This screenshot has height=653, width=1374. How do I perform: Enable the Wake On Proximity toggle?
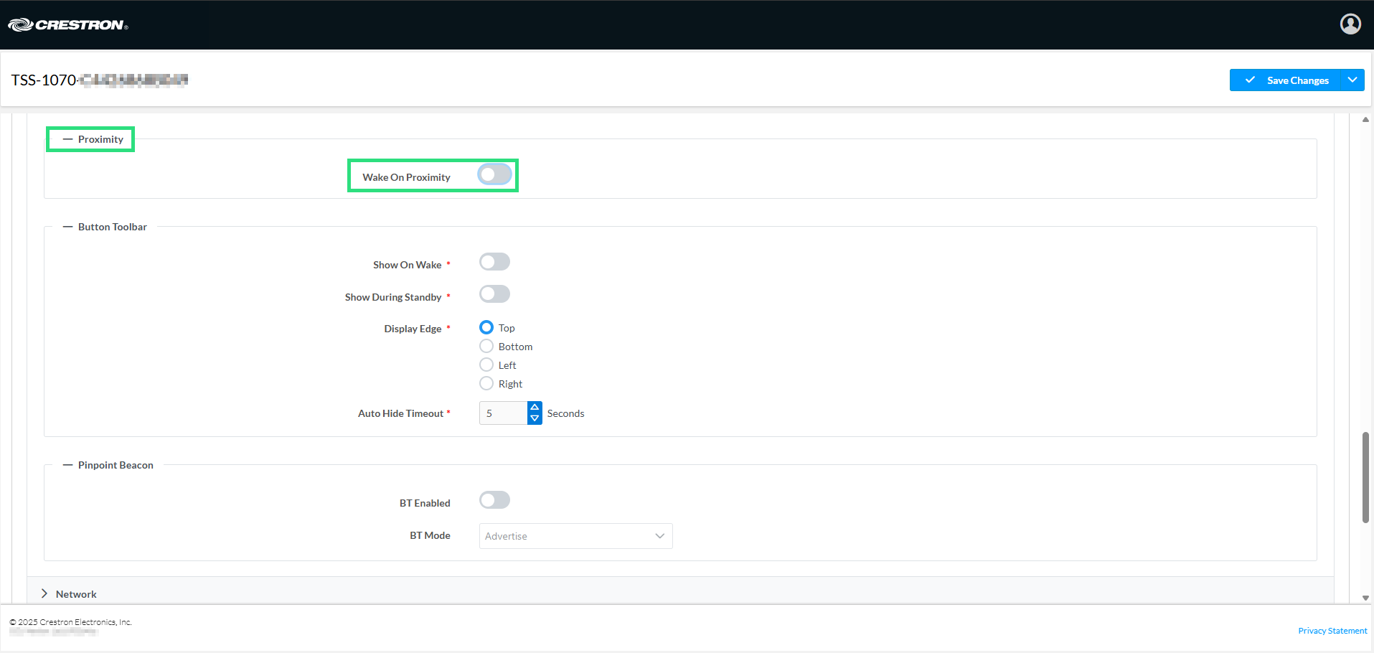coord(494,174)
